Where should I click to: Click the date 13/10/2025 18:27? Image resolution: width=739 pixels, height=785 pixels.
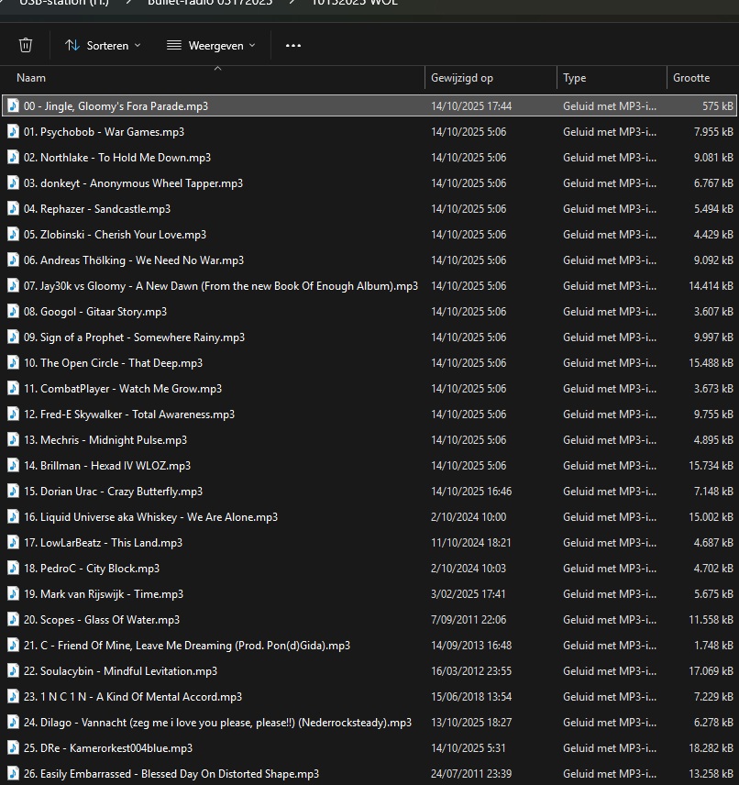[471, 723]
